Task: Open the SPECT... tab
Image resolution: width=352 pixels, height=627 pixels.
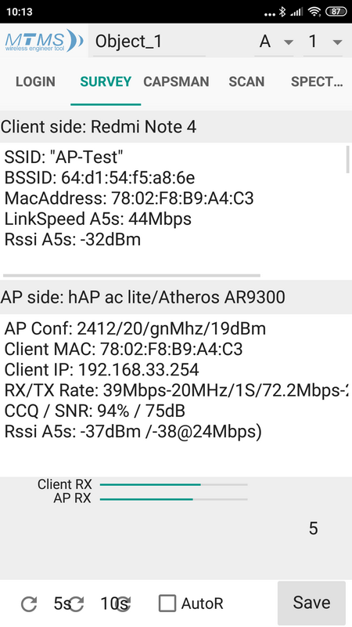Action: (317, 82)
